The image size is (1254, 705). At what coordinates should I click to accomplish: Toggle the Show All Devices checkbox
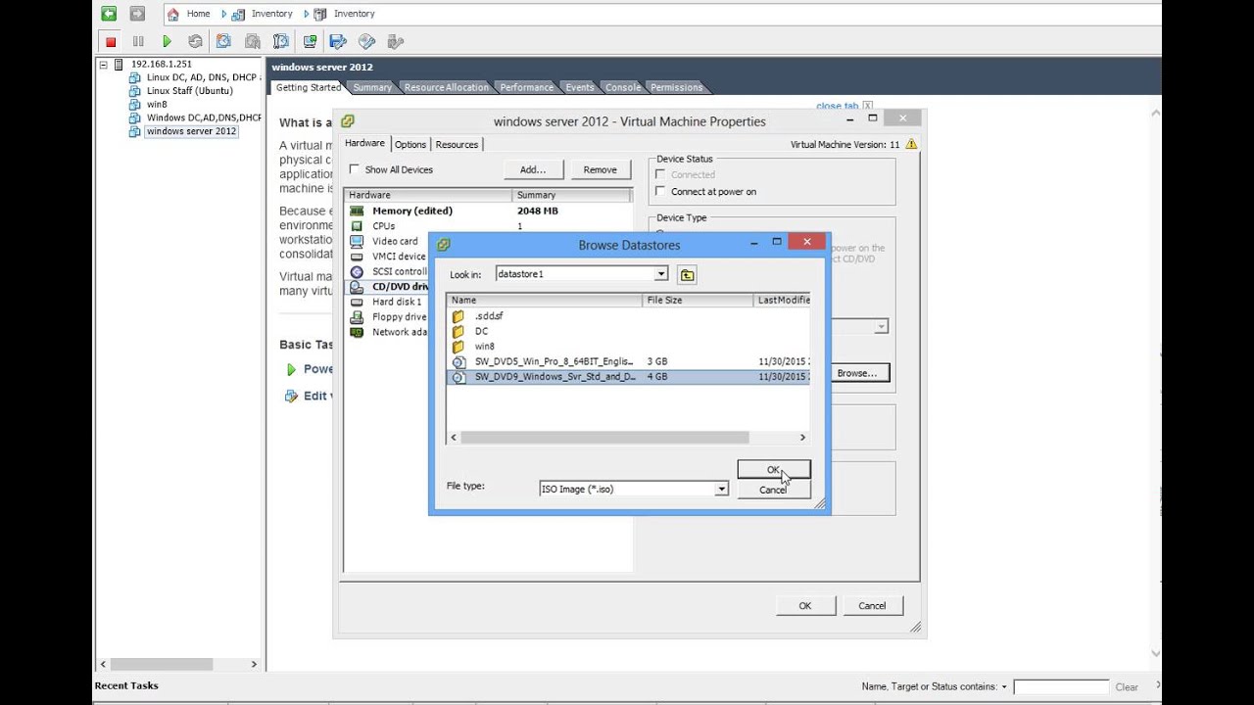[355, 169]
